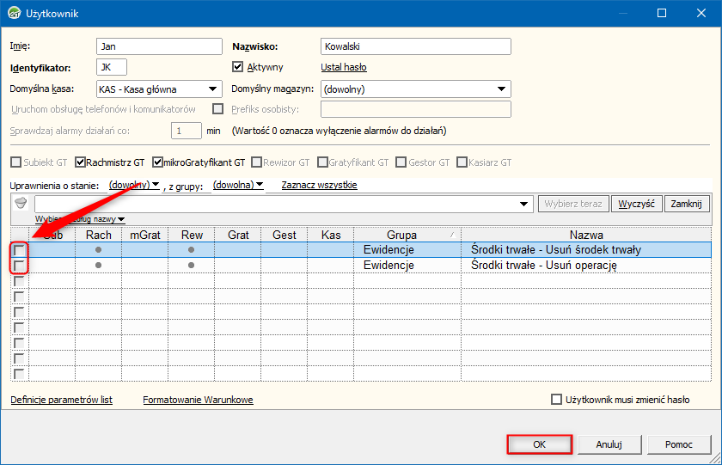Open the 'z grupy' dowolna dropdown
Image resolution: width=722 pixels, height=465 pixels.
tap(238, 185)
